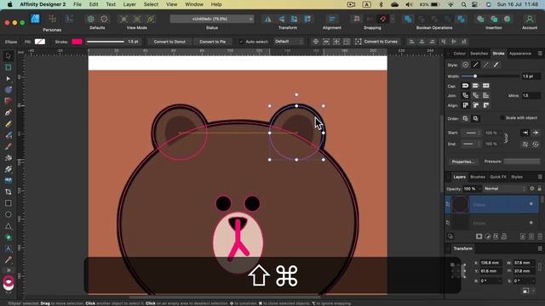Click the red magnet Snapping icon

coord(382,19)
